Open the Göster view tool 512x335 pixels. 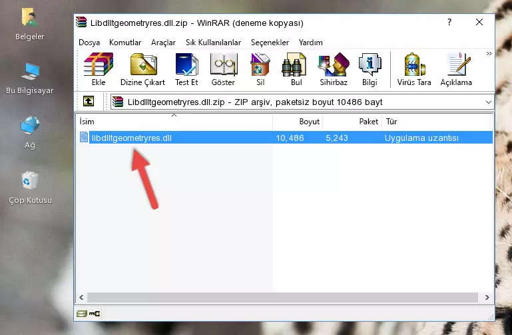[x=223, y=69]
